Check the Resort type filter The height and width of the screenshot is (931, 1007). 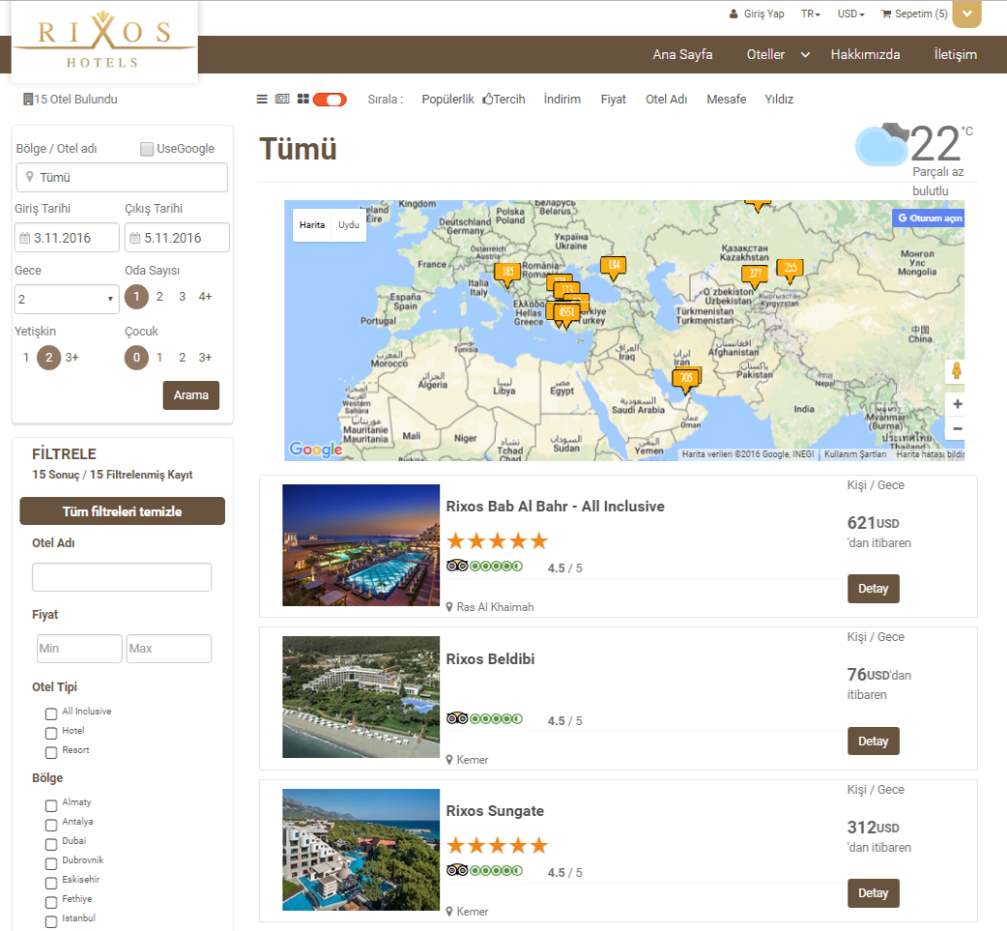51,752
